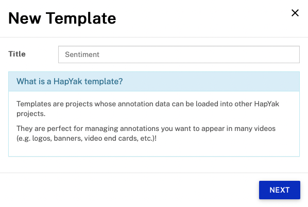Click the "(e.g. logos, banners, video end cards" line

click(x=87, y=138)
